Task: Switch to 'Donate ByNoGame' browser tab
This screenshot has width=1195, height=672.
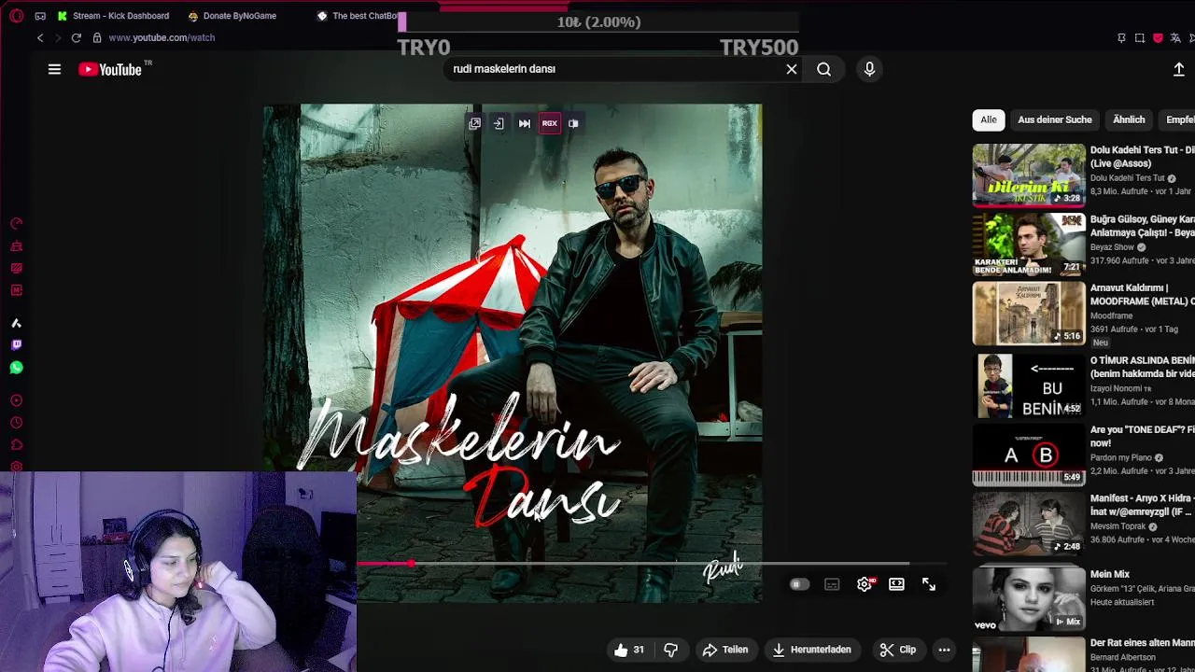Action: pyautogui.click(x=232, y=16)
